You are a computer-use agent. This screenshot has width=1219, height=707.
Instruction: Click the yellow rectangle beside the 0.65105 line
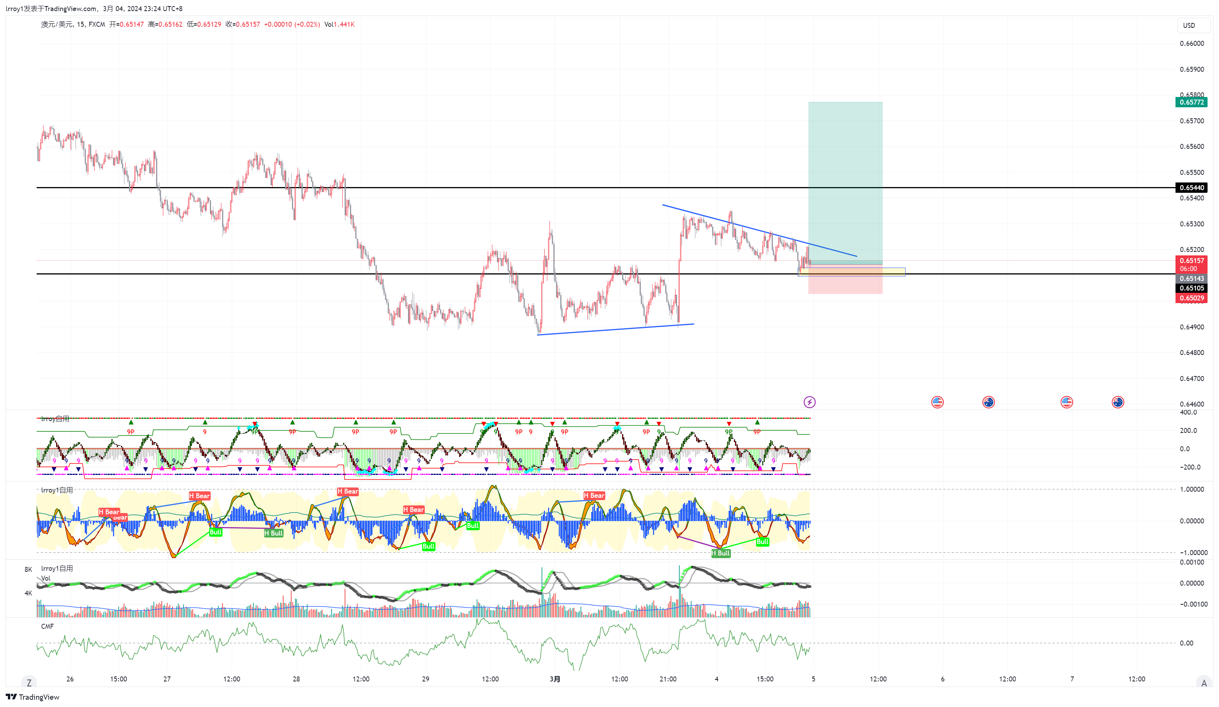[851, 271]
